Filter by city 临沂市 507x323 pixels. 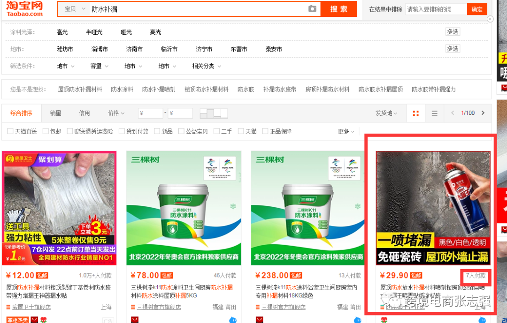pos(169,49)
